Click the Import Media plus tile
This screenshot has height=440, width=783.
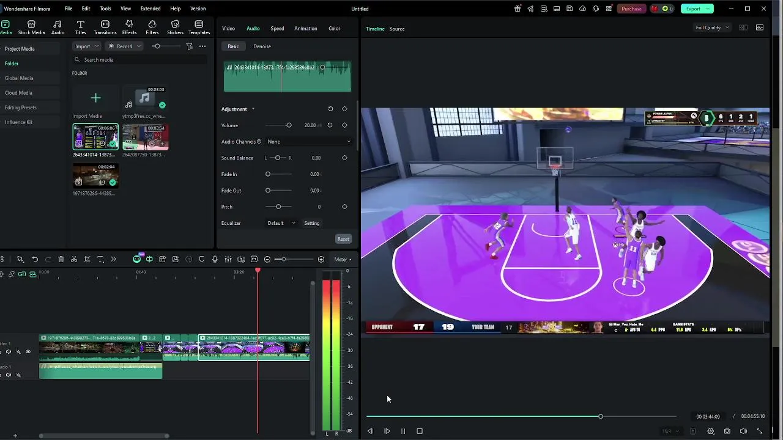[95, 98]
